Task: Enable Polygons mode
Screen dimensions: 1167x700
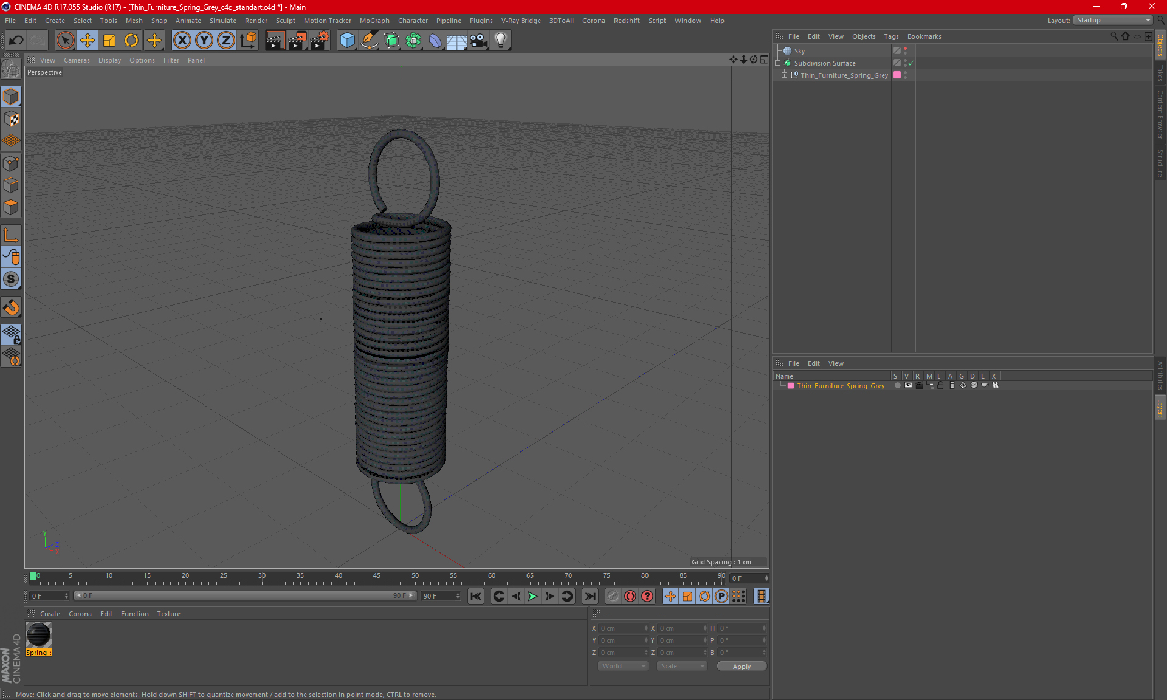Action: [x=11, y=207]
